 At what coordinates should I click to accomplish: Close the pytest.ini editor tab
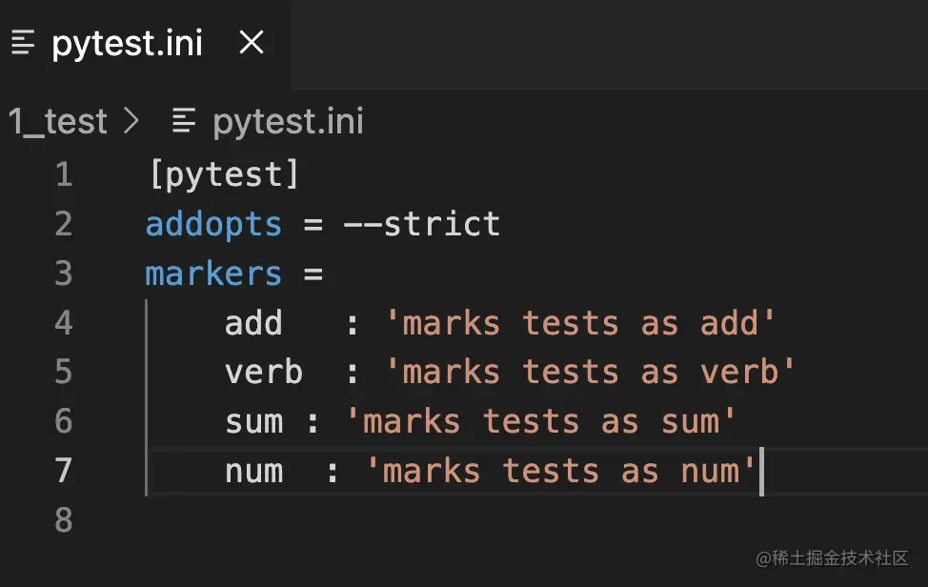tap(251, 43)
